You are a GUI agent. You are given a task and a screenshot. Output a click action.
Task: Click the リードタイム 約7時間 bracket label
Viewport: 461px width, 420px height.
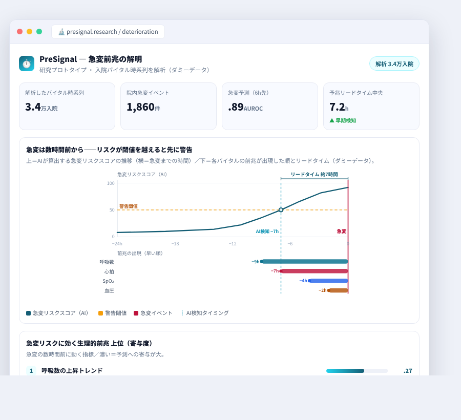tap(314, 174)
